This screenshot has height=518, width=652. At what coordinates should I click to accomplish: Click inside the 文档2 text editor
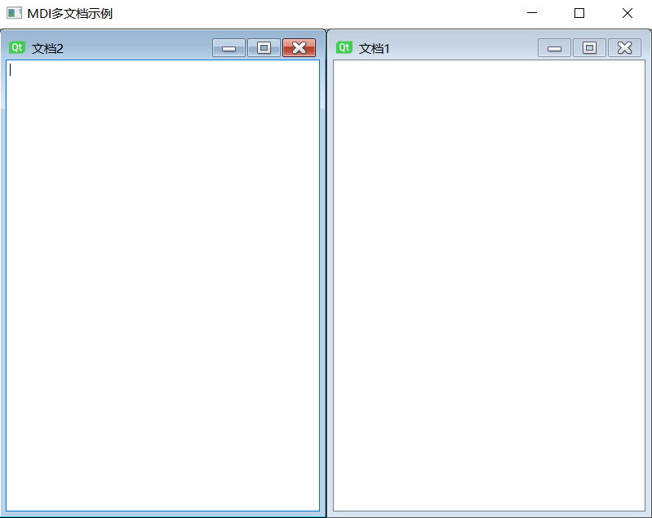pyautogui.click(x=162, y=286)
